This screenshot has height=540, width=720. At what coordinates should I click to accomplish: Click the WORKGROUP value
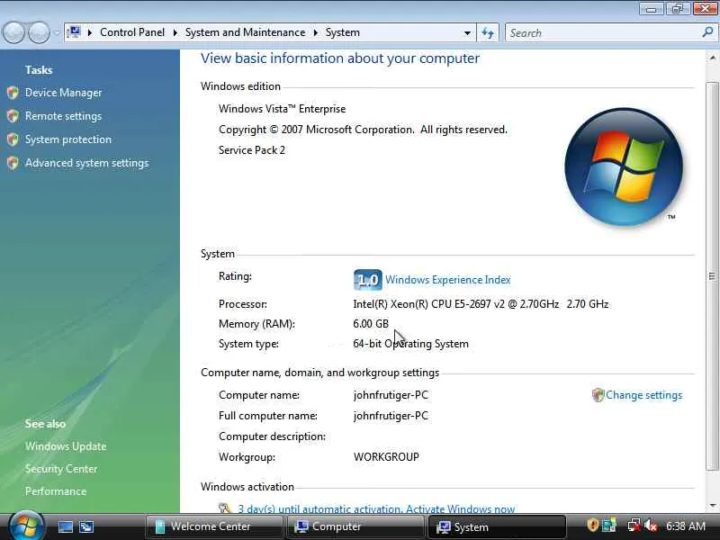pyautogui.click(x=386, y=457)
